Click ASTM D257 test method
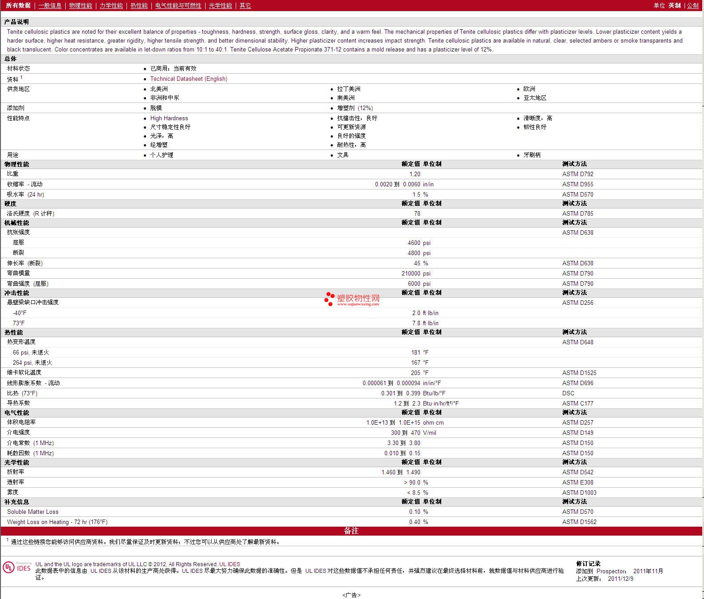The image size is (704, 599). [577, 422]
